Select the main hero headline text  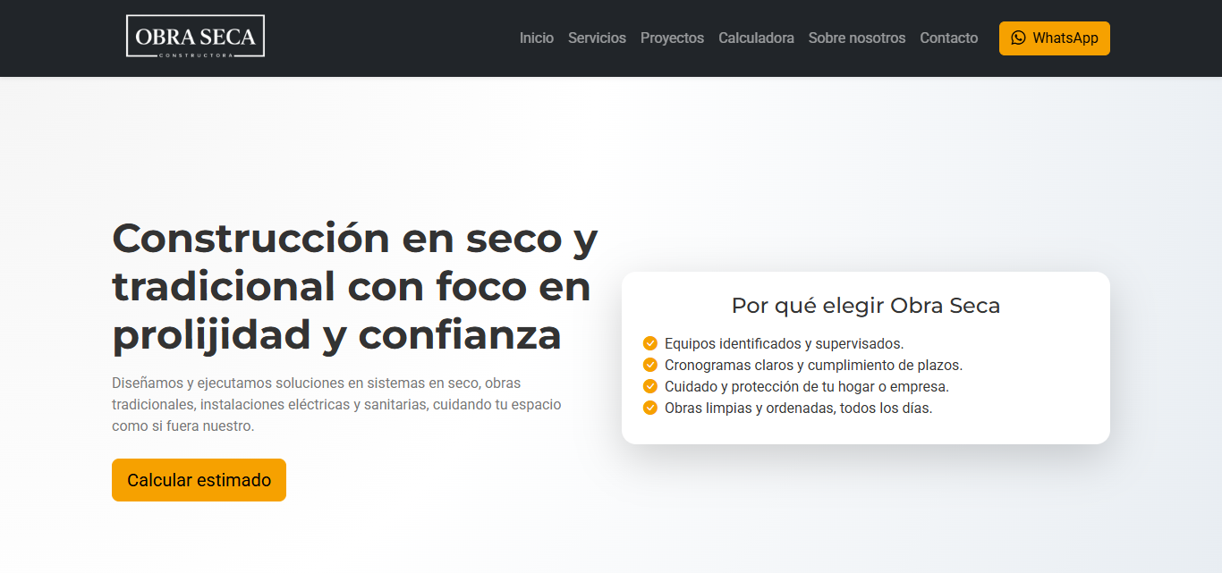pyautogui.click(x=355, y=286)
